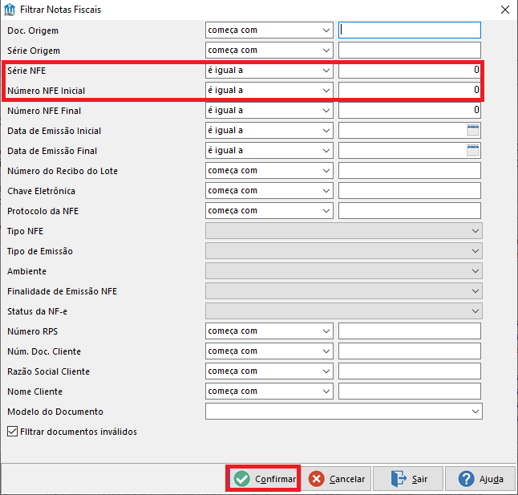
Task: Open Doc. Origem operator dropdown
Action: (269, 30)
